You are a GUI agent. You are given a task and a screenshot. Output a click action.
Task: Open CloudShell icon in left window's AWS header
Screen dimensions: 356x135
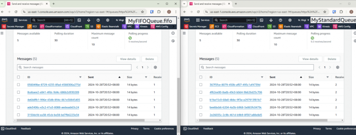[80, 20]
